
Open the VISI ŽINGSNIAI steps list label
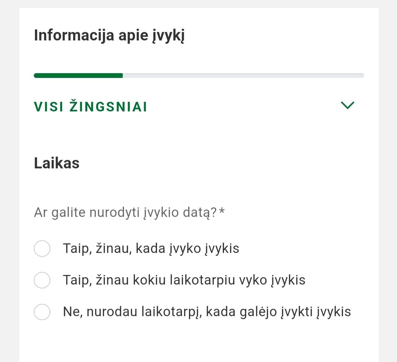90,107
